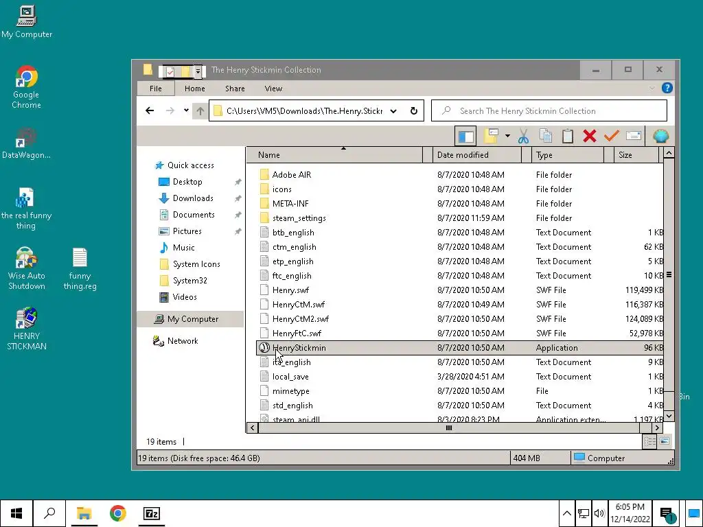
Task: Open System Icons folder in navigation pane
Action: click(196, 264)
